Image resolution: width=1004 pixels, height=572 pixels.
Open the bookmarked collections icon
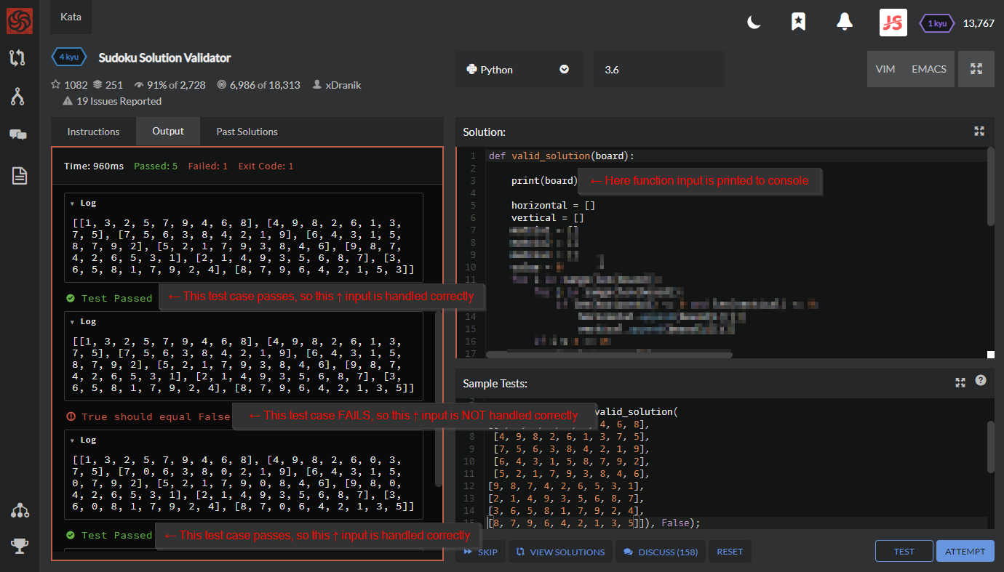(798, 22)
